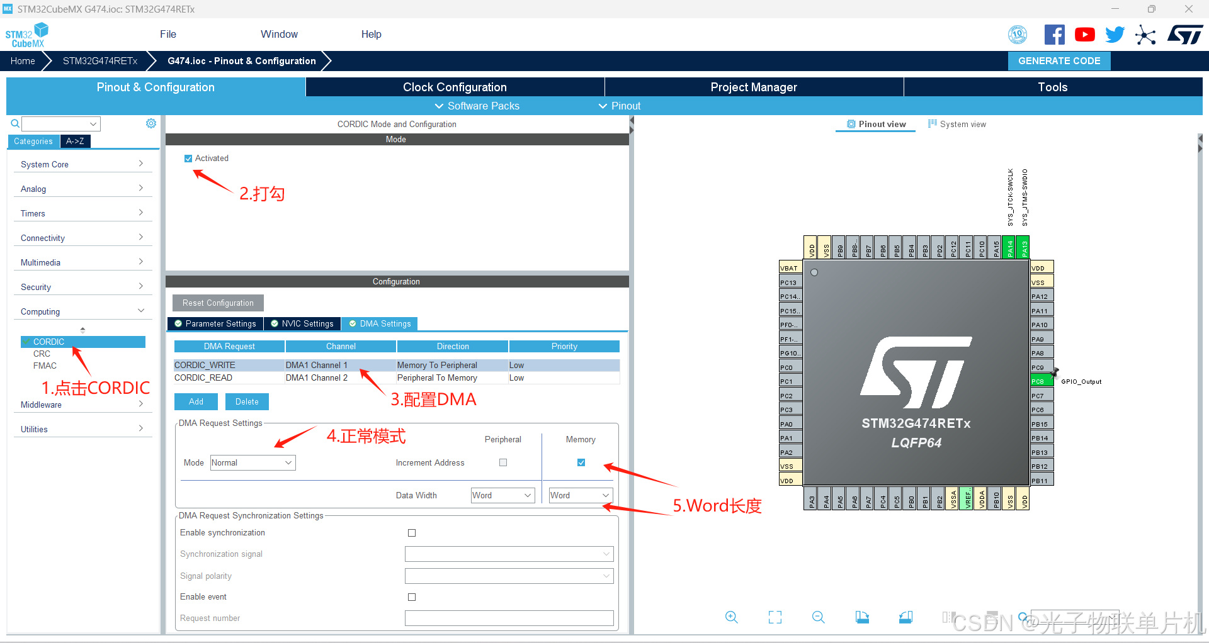Click the ST community network icon
This screenshot has width=1209, height=643.
1145,35
